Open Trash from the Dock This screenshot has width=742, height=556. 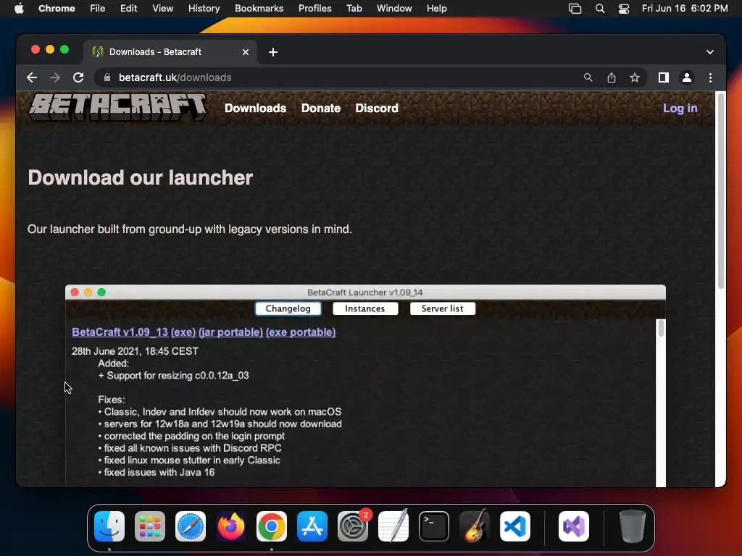[632, 526]
